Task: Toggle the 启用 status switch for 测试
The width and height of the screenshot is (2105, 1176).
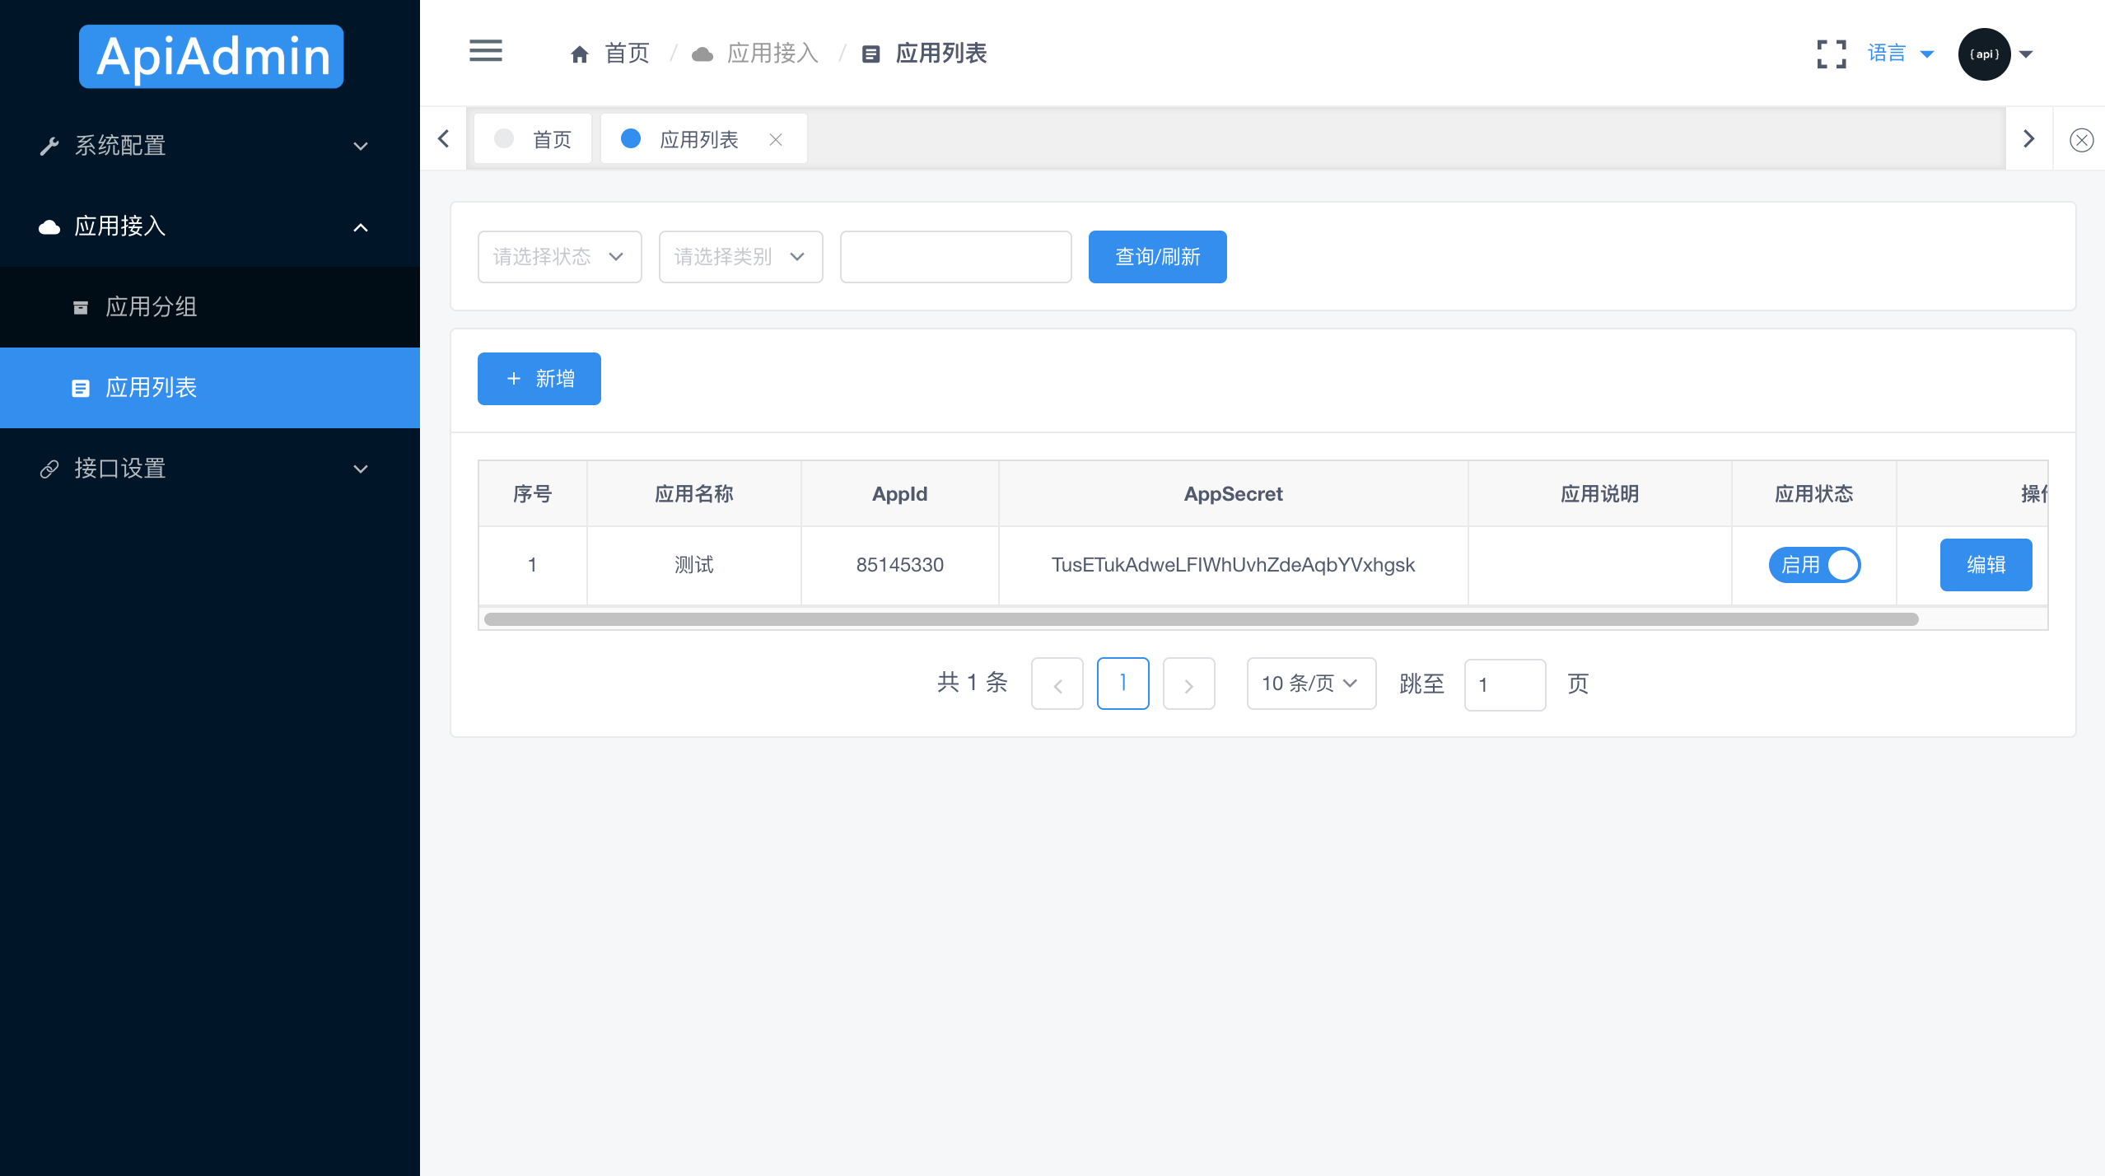Action: (x=1815, y=565)
